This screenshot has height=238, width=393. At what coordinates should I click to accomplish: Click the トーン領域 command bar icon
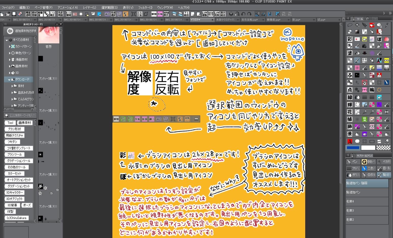coord(69,14)
